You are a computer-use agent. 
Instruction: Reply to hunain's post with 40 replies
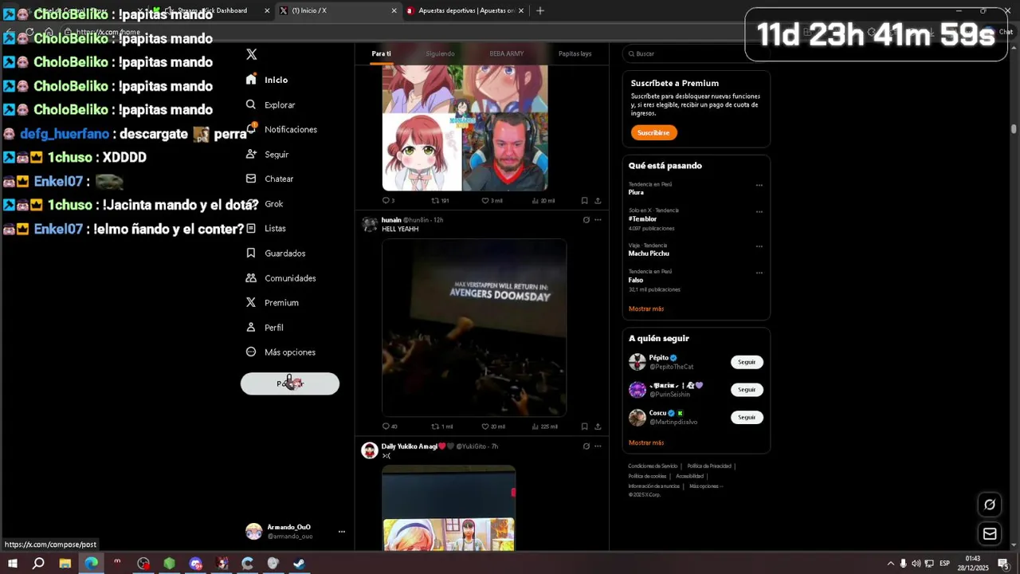pyautogui.click(x=390, y=427)
